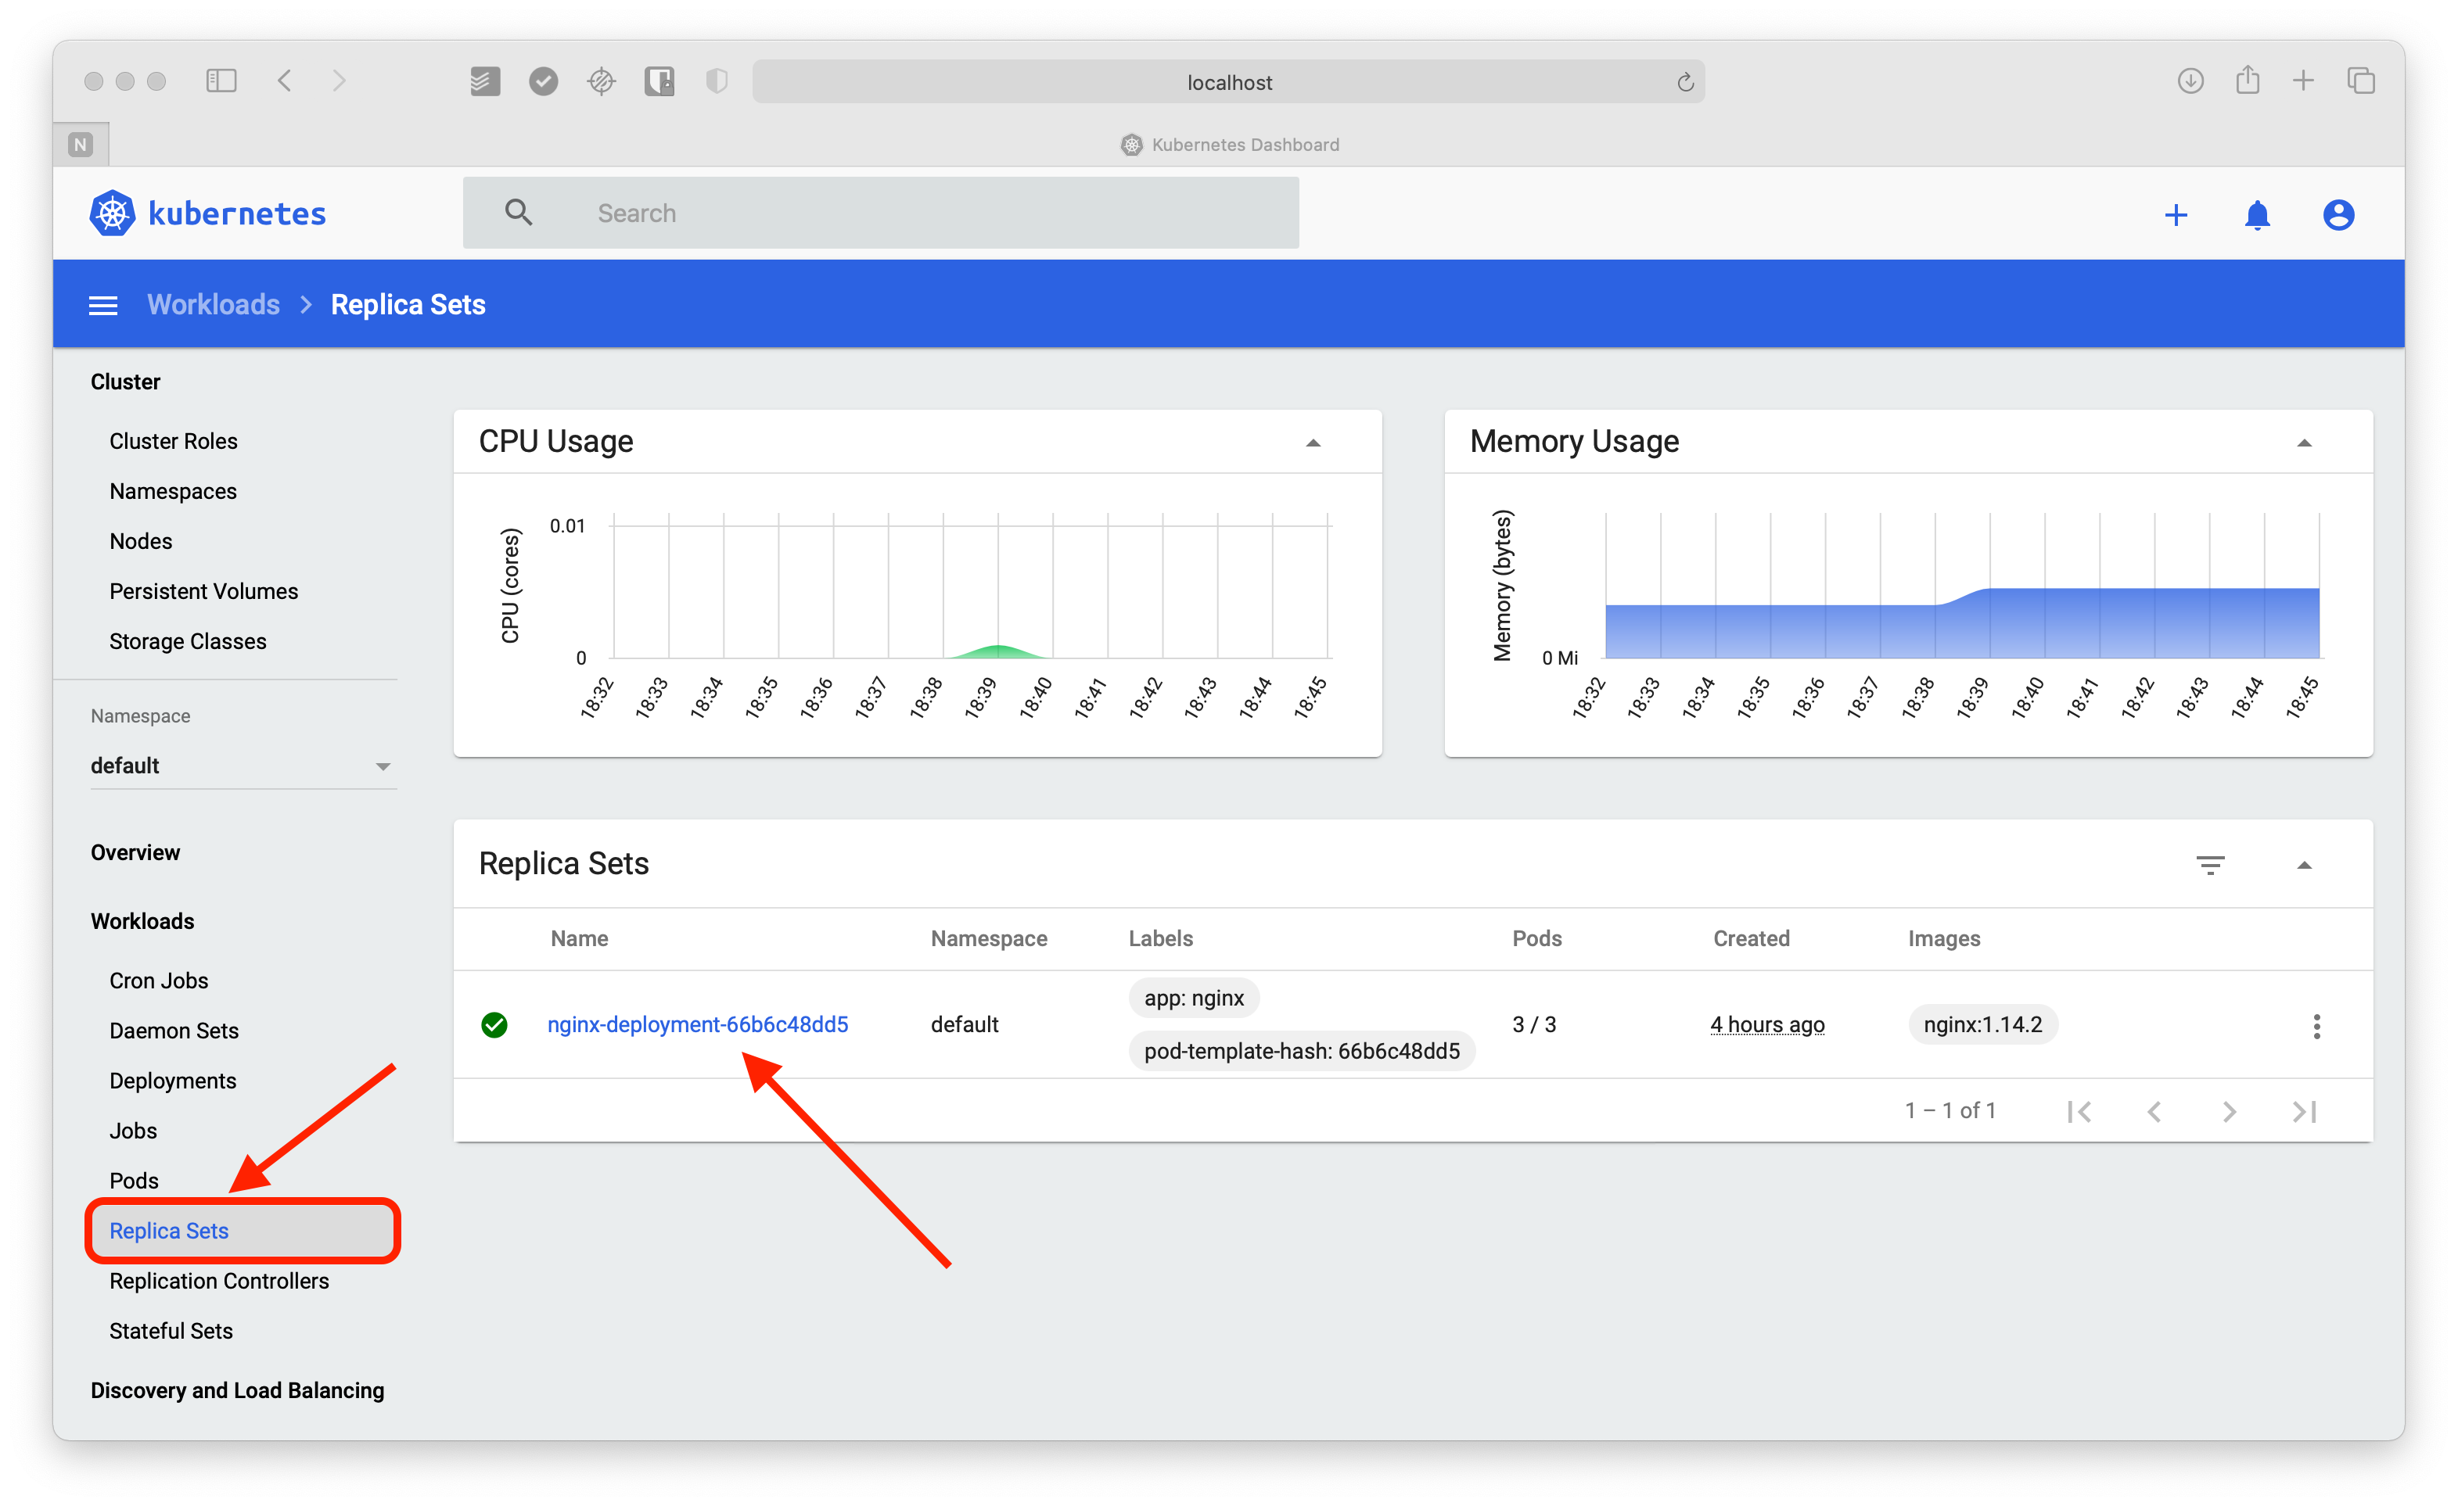Click the pod-template-hash label chip
Image resolution: width=2458 pixels, height=1506 pixels.
1301,1051
